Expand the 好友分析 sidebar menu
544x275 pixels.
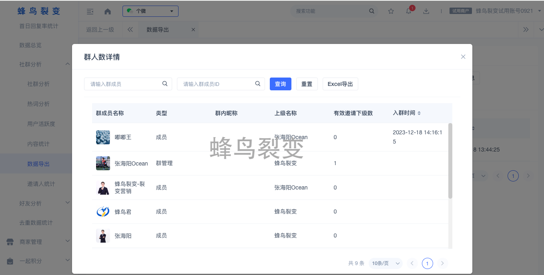point(67,203)
